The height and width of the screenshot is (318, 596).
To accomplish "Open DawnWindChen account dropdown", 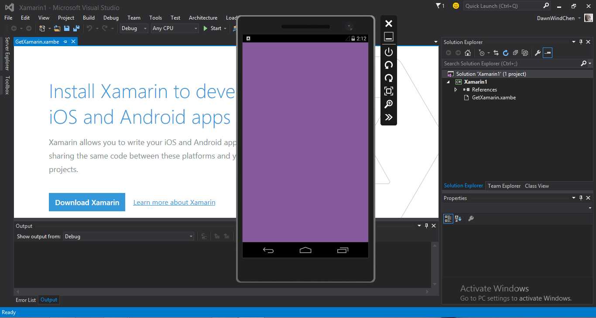I will click(x=579, y=18).
